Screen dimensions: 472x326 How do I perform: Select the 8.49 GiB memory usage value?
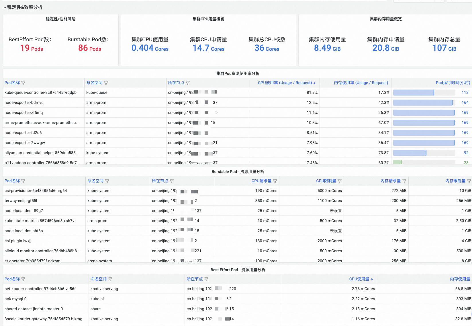pos(327,48)
